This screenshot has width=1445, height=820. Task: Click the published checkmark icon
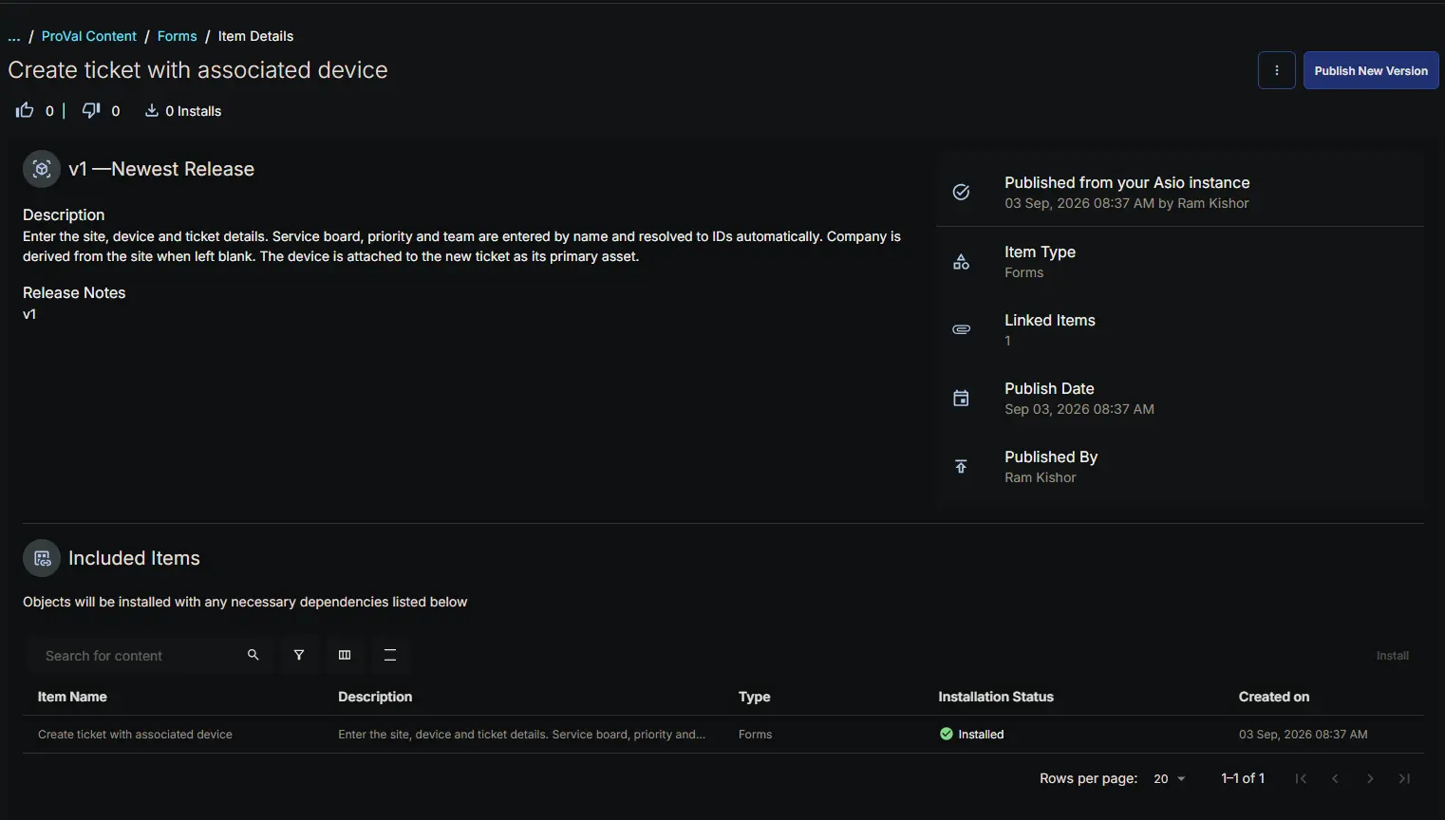(961, 192)
